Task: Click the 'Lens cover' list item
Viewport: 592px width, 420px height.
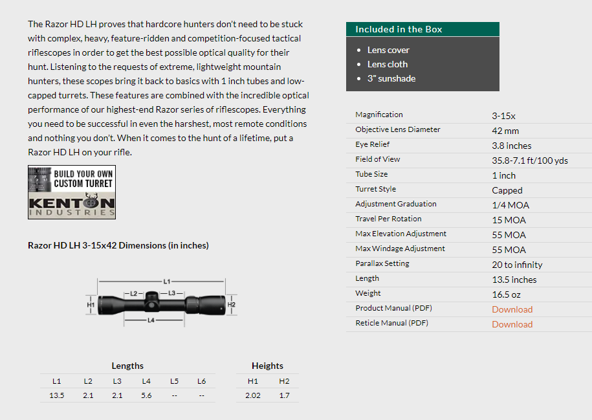Action: click(x=388, y=50)
